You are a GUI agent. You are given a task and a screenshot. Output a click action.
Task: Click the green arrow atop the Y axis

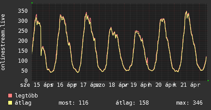point(32,3)
